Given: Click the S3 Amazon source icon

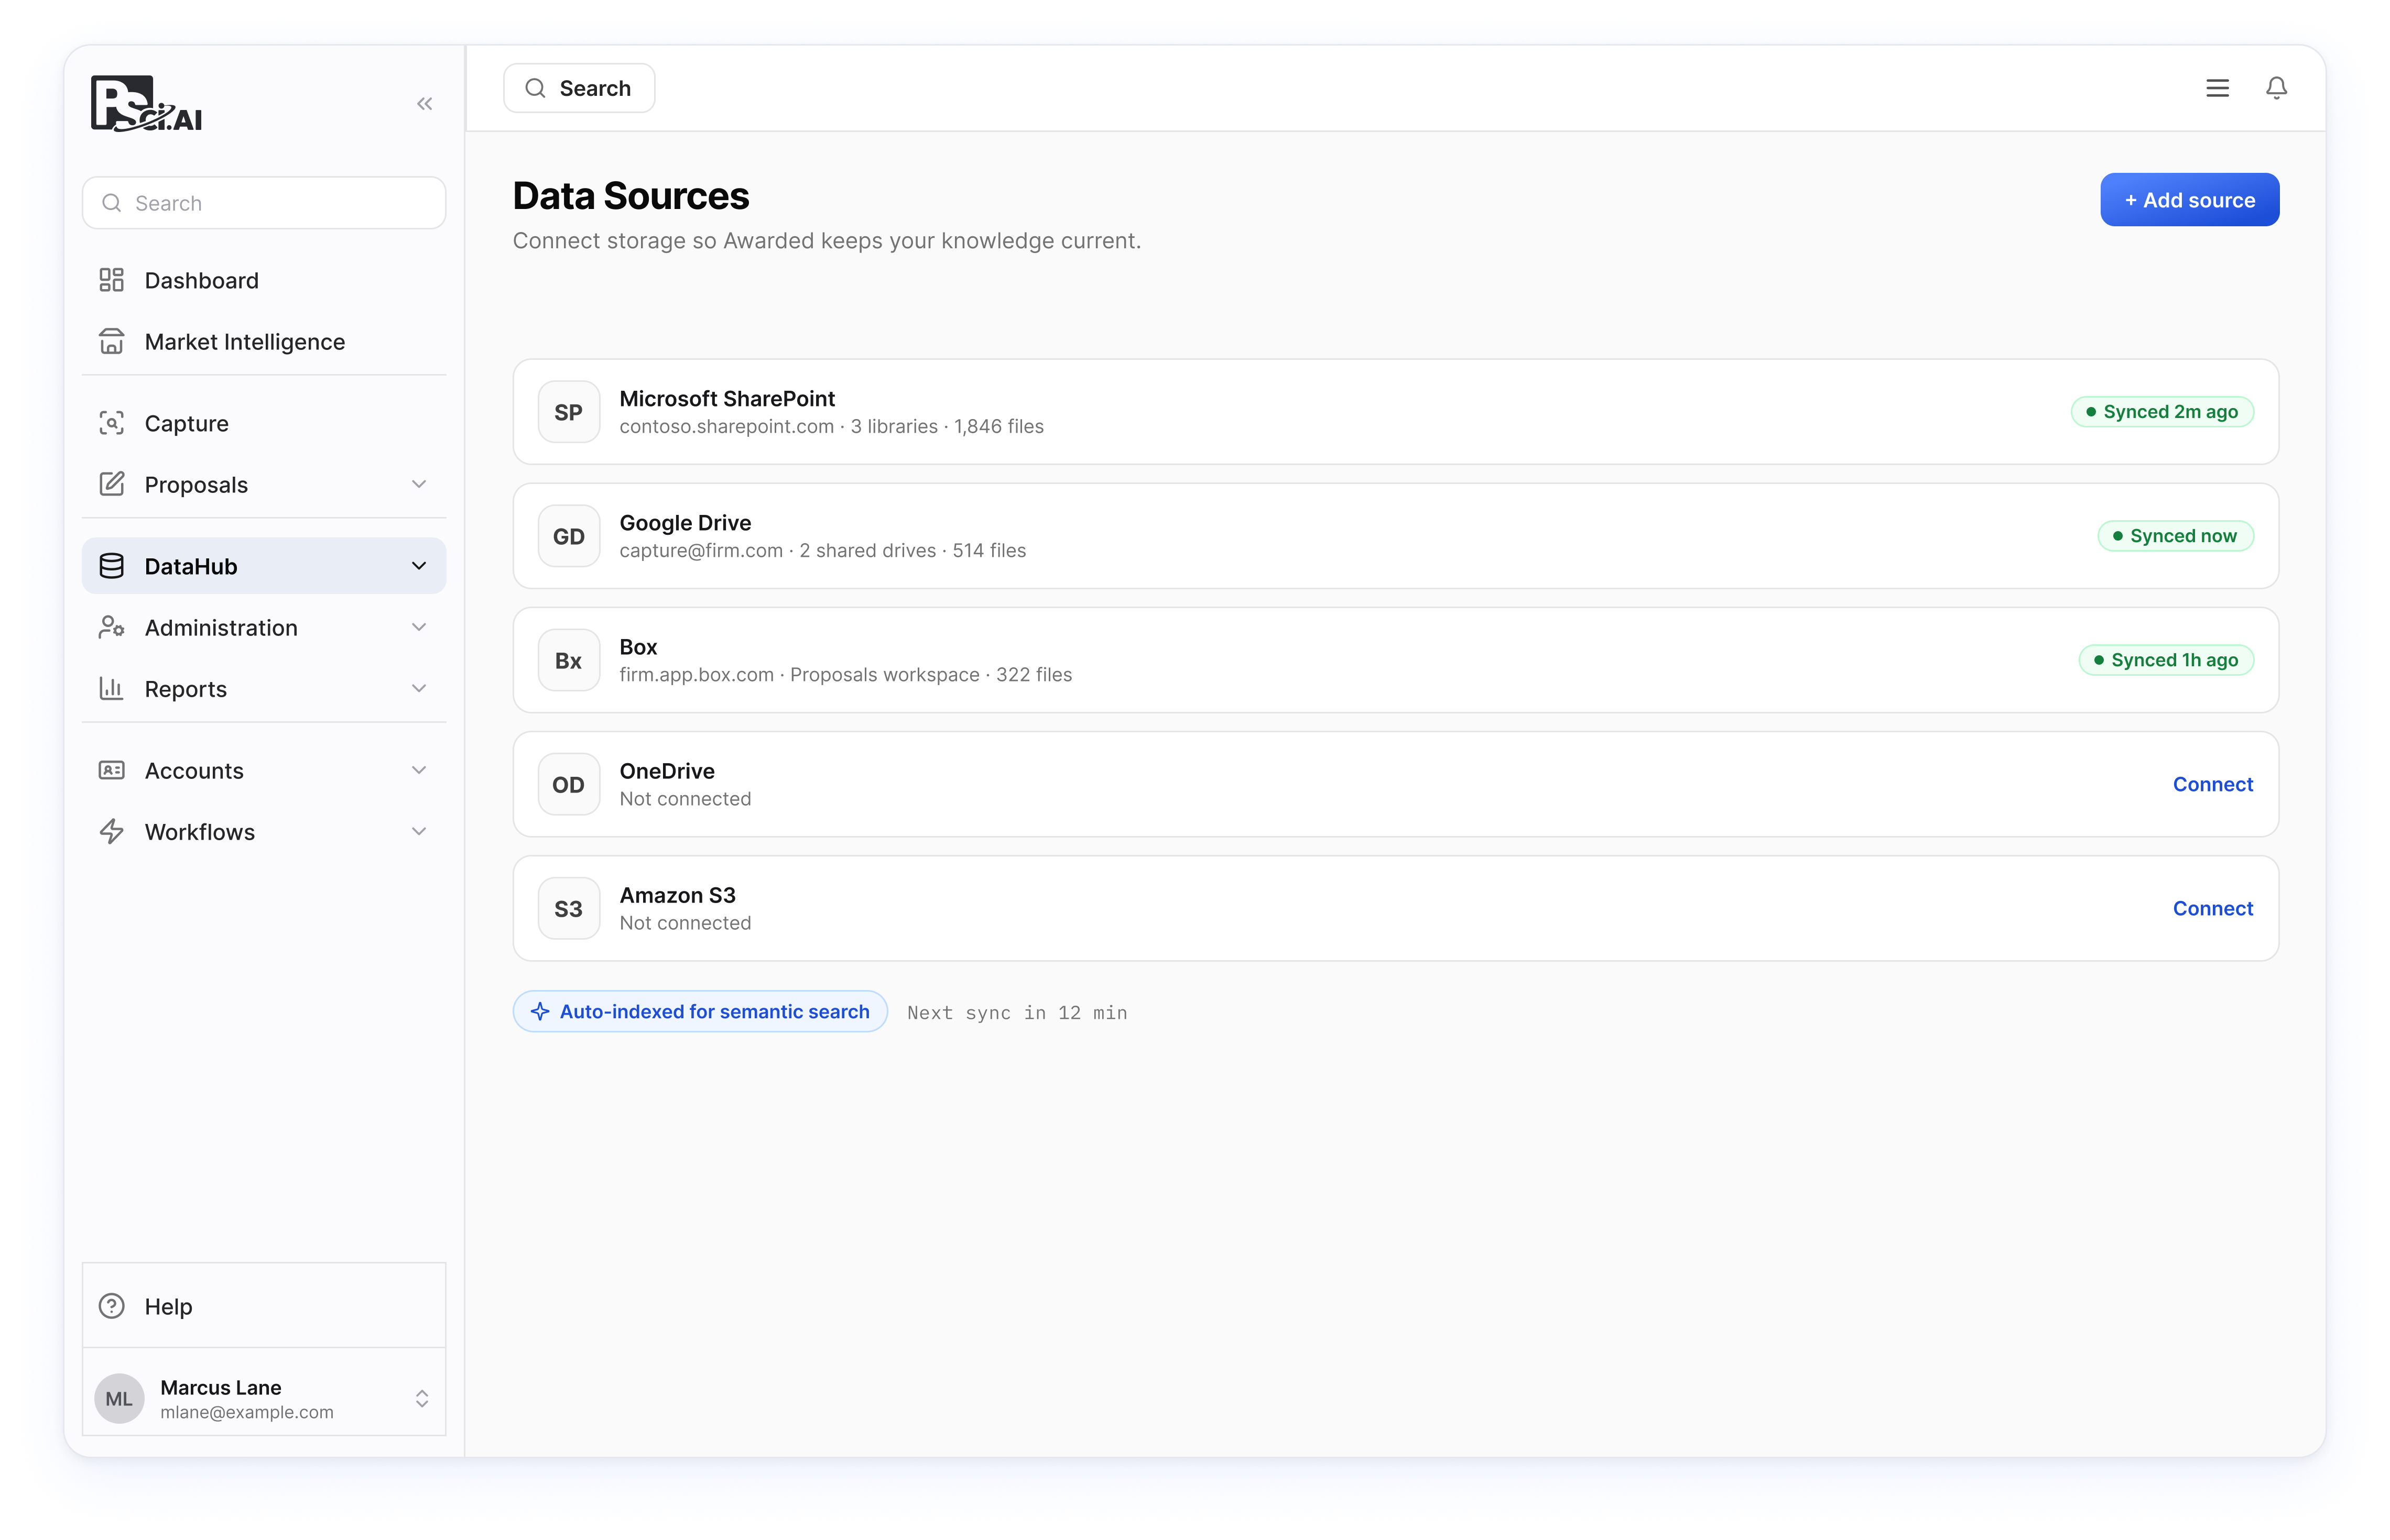Looking at the screenshot, I should (x=568, y=908).
